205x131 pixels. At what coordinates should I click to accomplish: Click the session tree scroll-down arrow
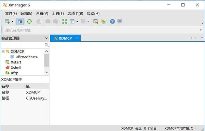pyautogui.click(x=46, y=72)
